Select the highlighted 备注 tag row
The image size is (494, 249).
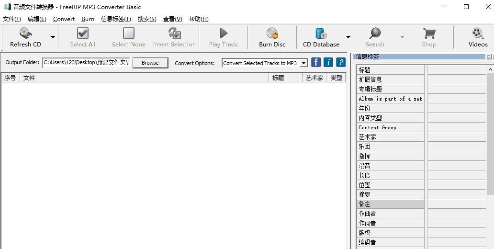point(391,204)
